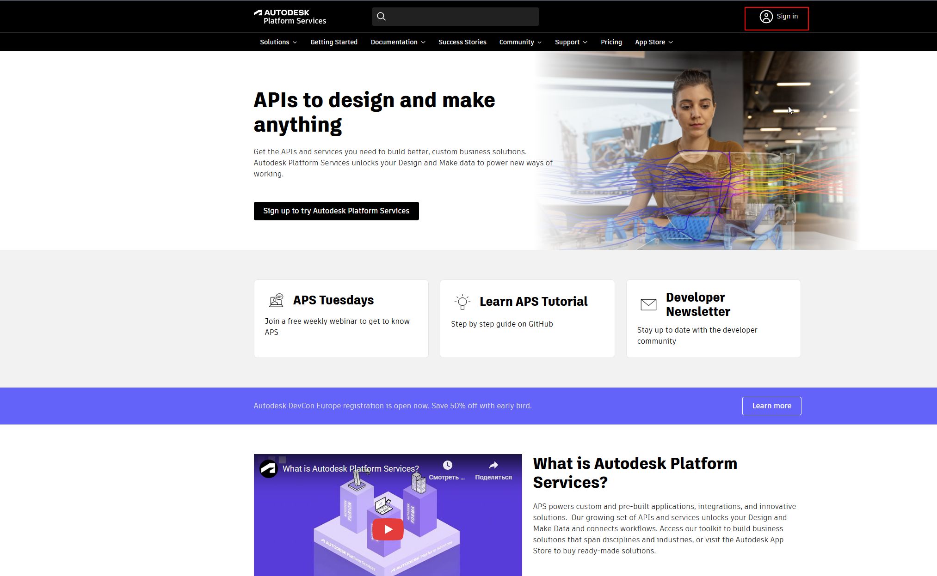Click the search magnifier icon
This screenshot has height=576, width=937.
(x=381, y=17)
